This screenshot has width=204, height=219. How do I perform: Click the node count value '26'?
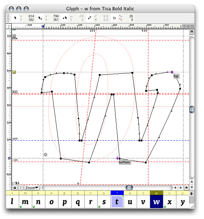click(x=131, y=16)
